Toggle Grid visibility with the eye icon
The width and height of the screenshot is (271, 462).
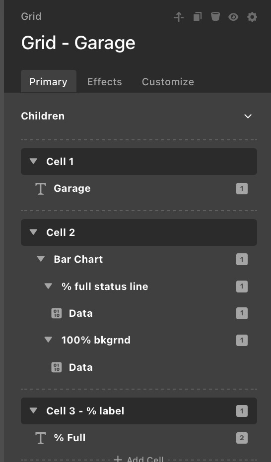pos(233,17)
